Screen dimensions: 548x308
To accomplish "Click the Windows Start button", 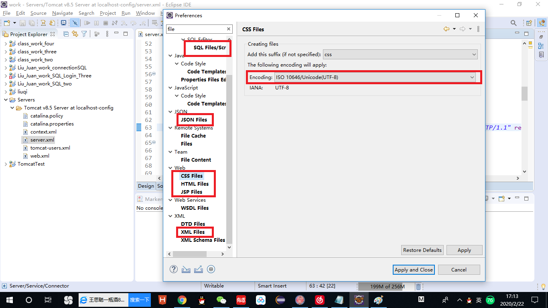I will (9, 300).
